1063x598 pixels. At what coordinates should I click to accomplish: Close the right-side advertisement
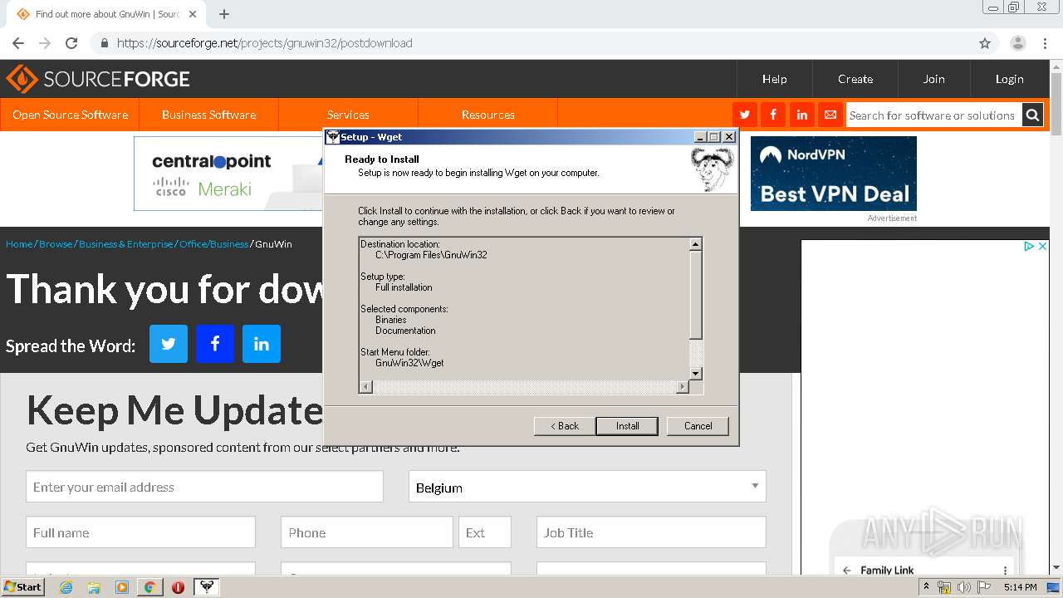coord(1042,246)
